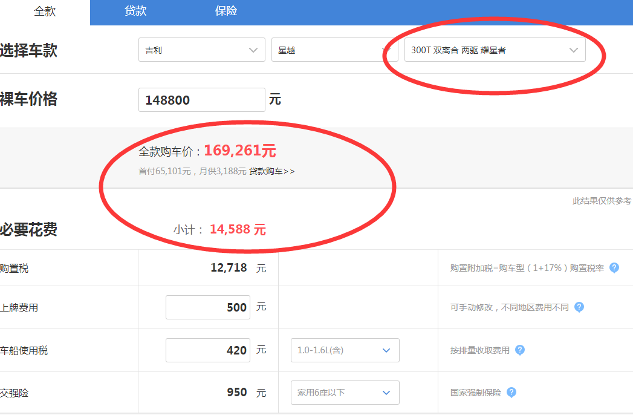Click the 裸车价格 input showing 148800
This screenshot has height=418, width=633.
pyautogui.click(x=202, y=100)
